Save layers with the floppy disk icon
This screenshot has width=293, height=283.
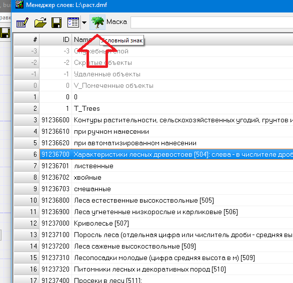pos(56,22)
